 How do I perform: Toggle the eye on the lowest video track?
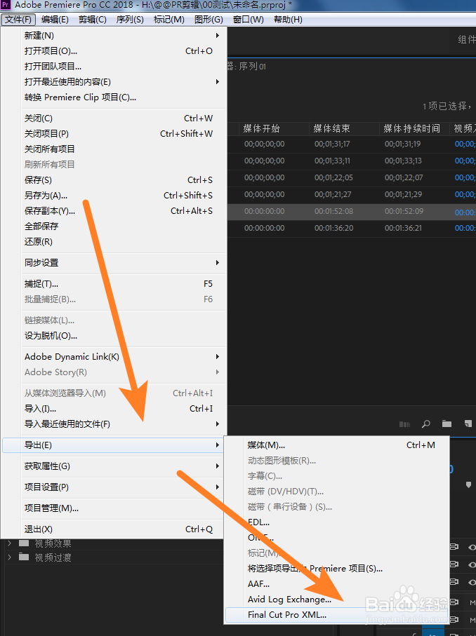tap(472, 582)
